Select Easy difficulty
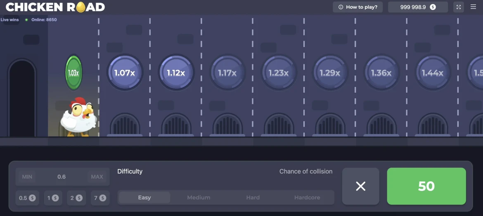 (144, 197)
